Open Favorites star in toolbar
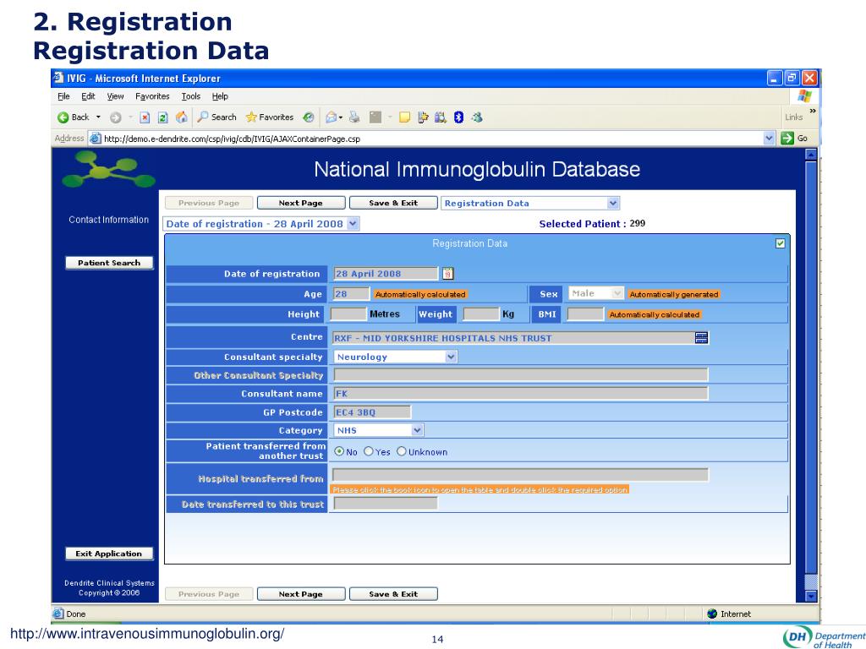The image size is (866, 649). [x=270, y=117]
